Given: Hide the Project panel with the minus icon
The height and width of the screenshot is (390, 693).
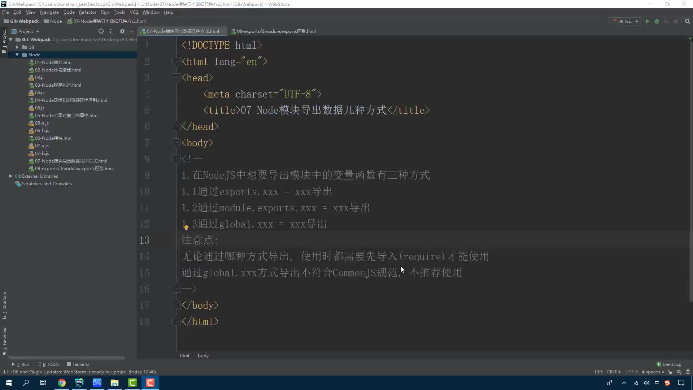Looking at the screenshot, I should [132, 31].
